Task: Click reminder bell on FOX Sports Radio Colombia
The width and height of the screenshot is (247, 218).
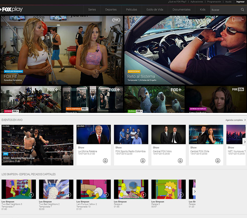Action: [142, 161]
